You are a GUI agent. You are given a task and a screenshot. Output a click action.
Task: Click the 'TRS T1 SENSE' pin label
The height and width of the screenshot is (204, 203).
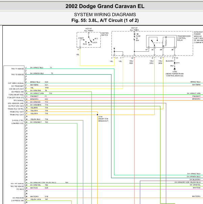point(18,69)
